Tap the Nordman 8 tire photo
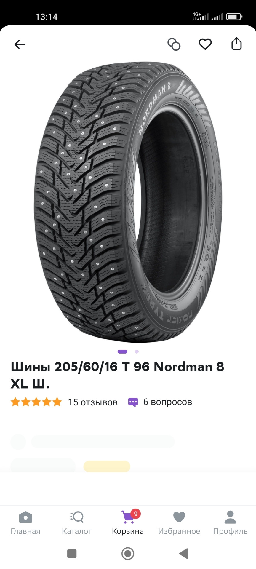The width and height of the screenshot is (256, 569). (x=128, y=202)
